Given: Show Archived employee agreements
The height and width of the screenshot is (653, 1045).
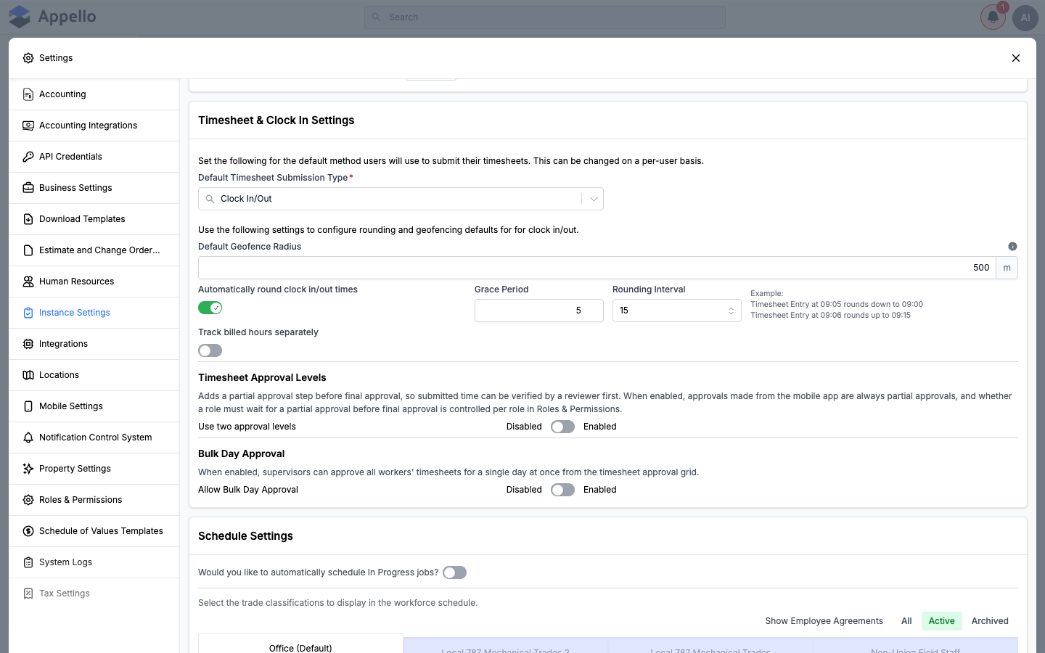Looking at the screenshot, I should 990,621.
